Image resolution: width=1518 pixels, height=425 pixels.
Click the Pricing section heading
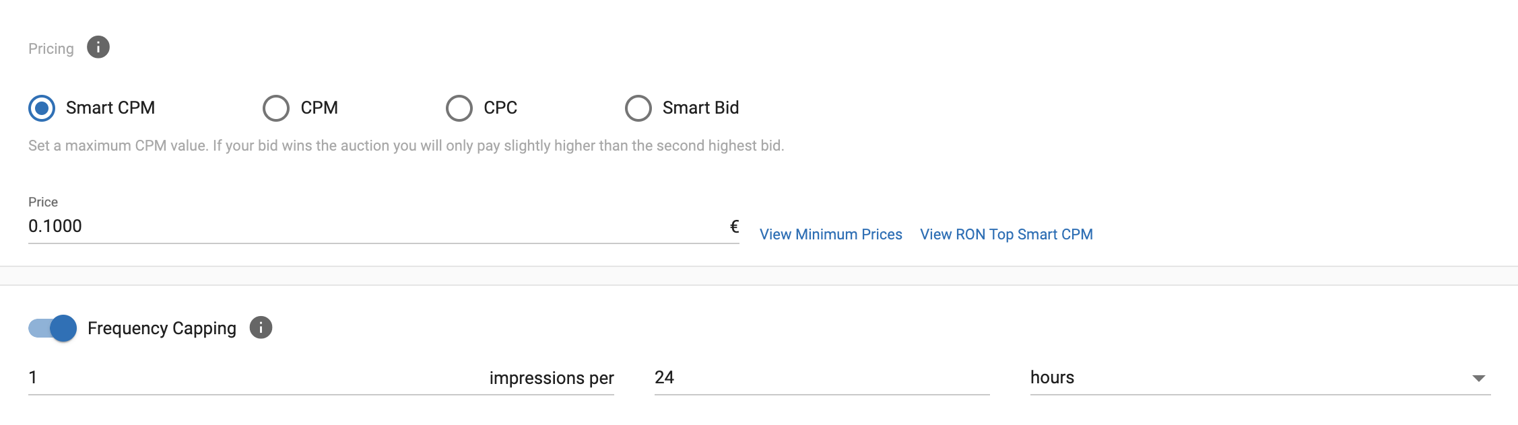pos(51,48)
